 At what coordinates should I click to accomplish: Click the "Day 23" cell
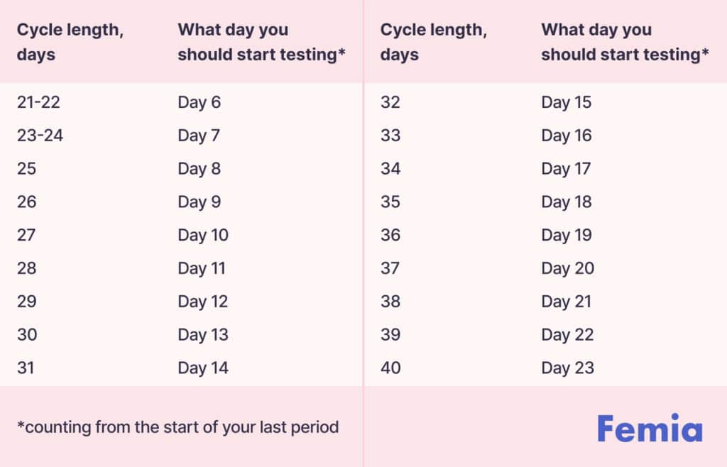point(567,368)
